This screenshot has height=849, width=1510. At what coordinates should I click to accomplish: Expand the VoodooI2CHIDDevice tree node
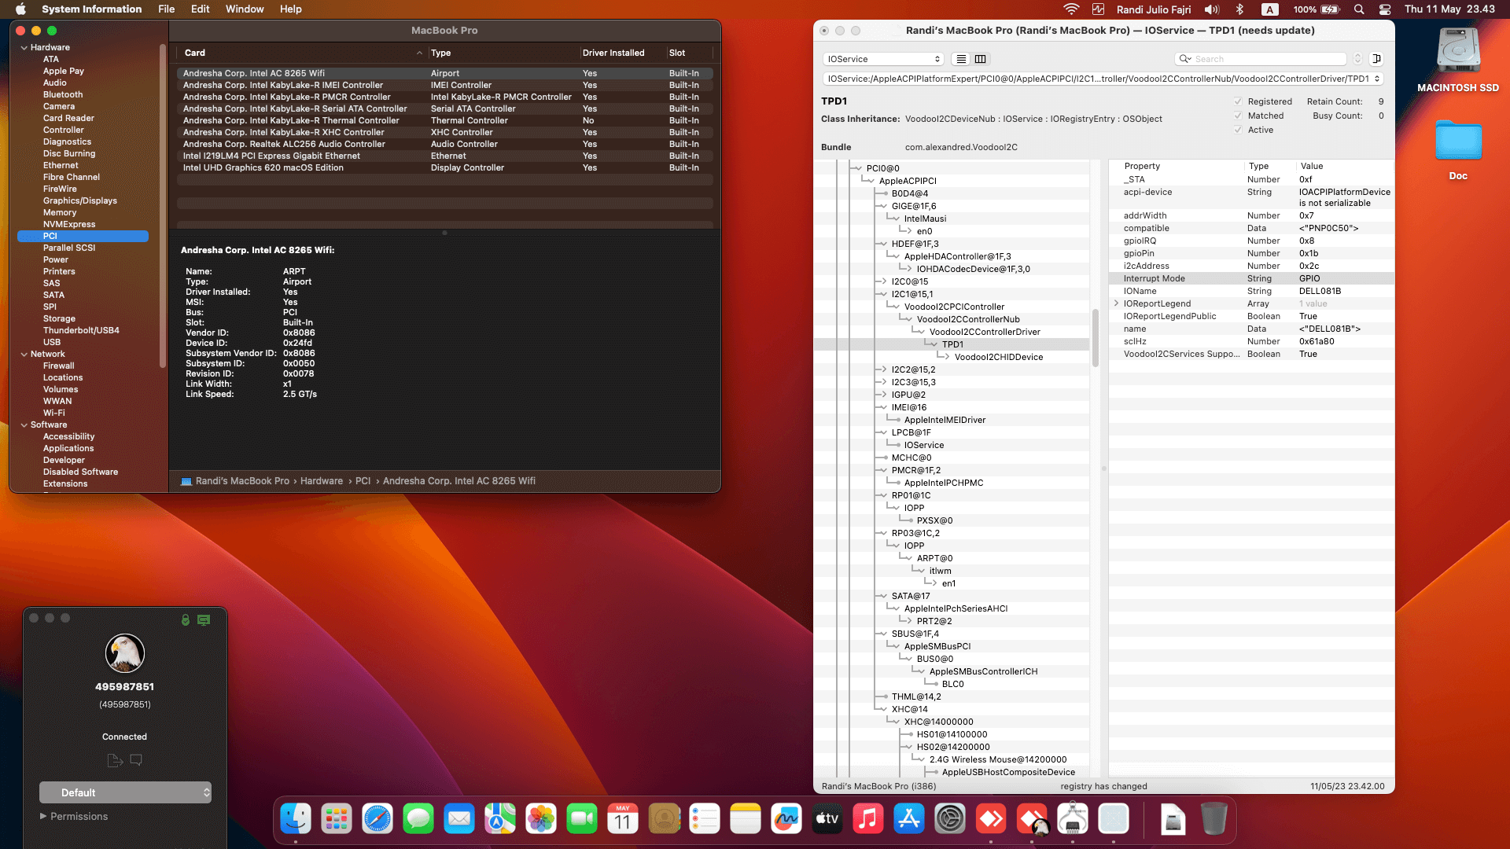[945, 357]
